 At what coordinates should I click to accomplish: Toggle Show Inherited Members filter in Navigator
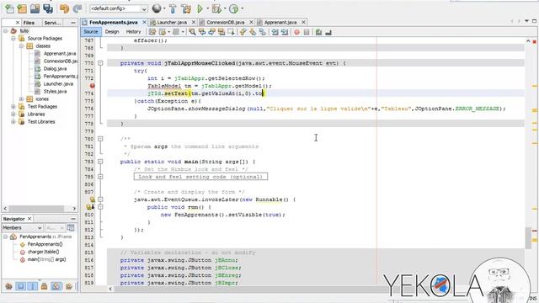[x=8, y=286]
